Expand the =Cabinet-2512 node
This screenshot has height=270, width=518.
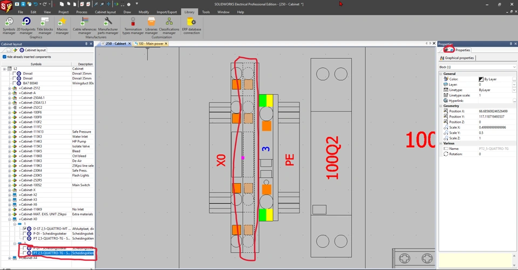pyautogui.click(x=10, y=88)
